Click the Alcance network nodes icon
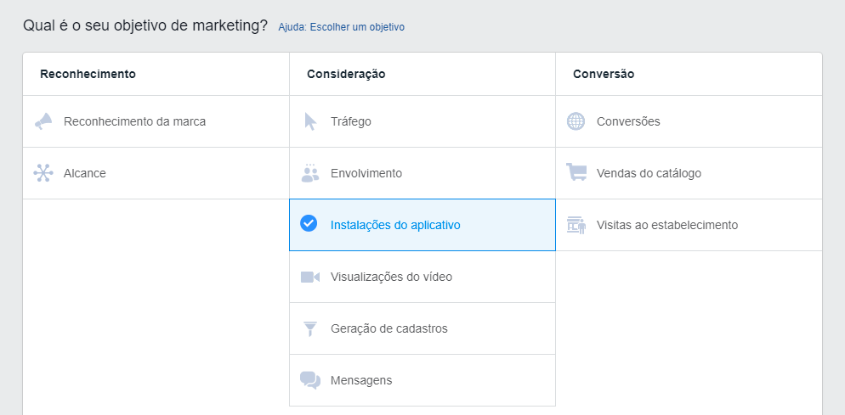 [x=43, y=173]
